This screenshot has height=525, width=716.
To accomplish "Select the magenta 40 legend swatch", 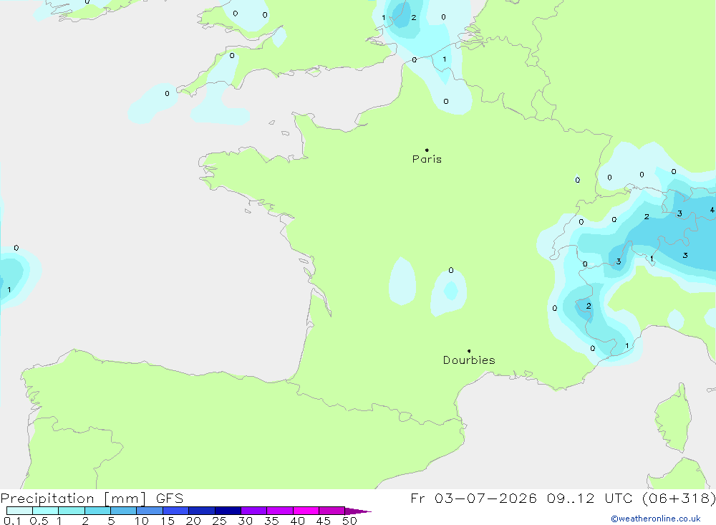I will pyautogui.click(x=306, y=511).
